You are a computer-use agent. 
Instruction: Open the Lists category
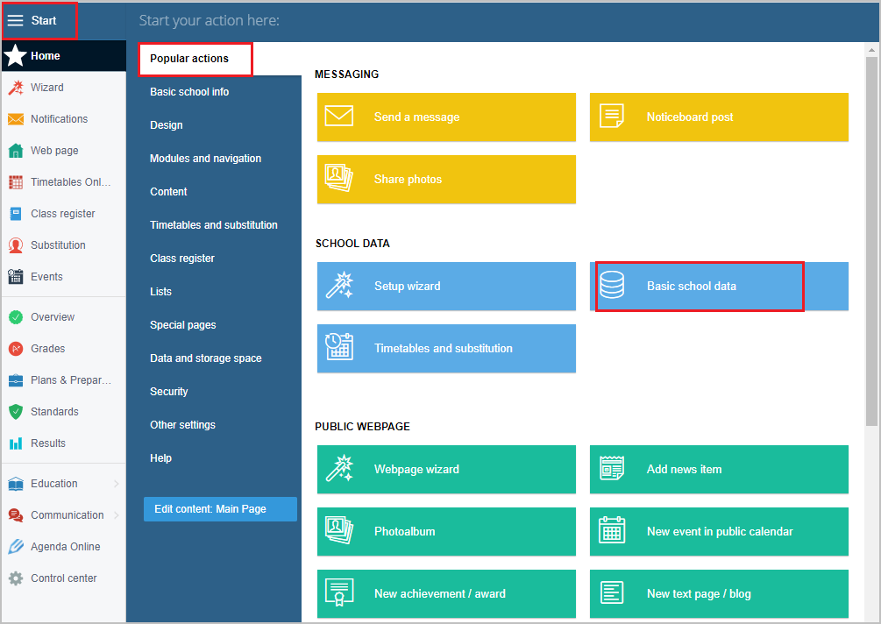160,292
